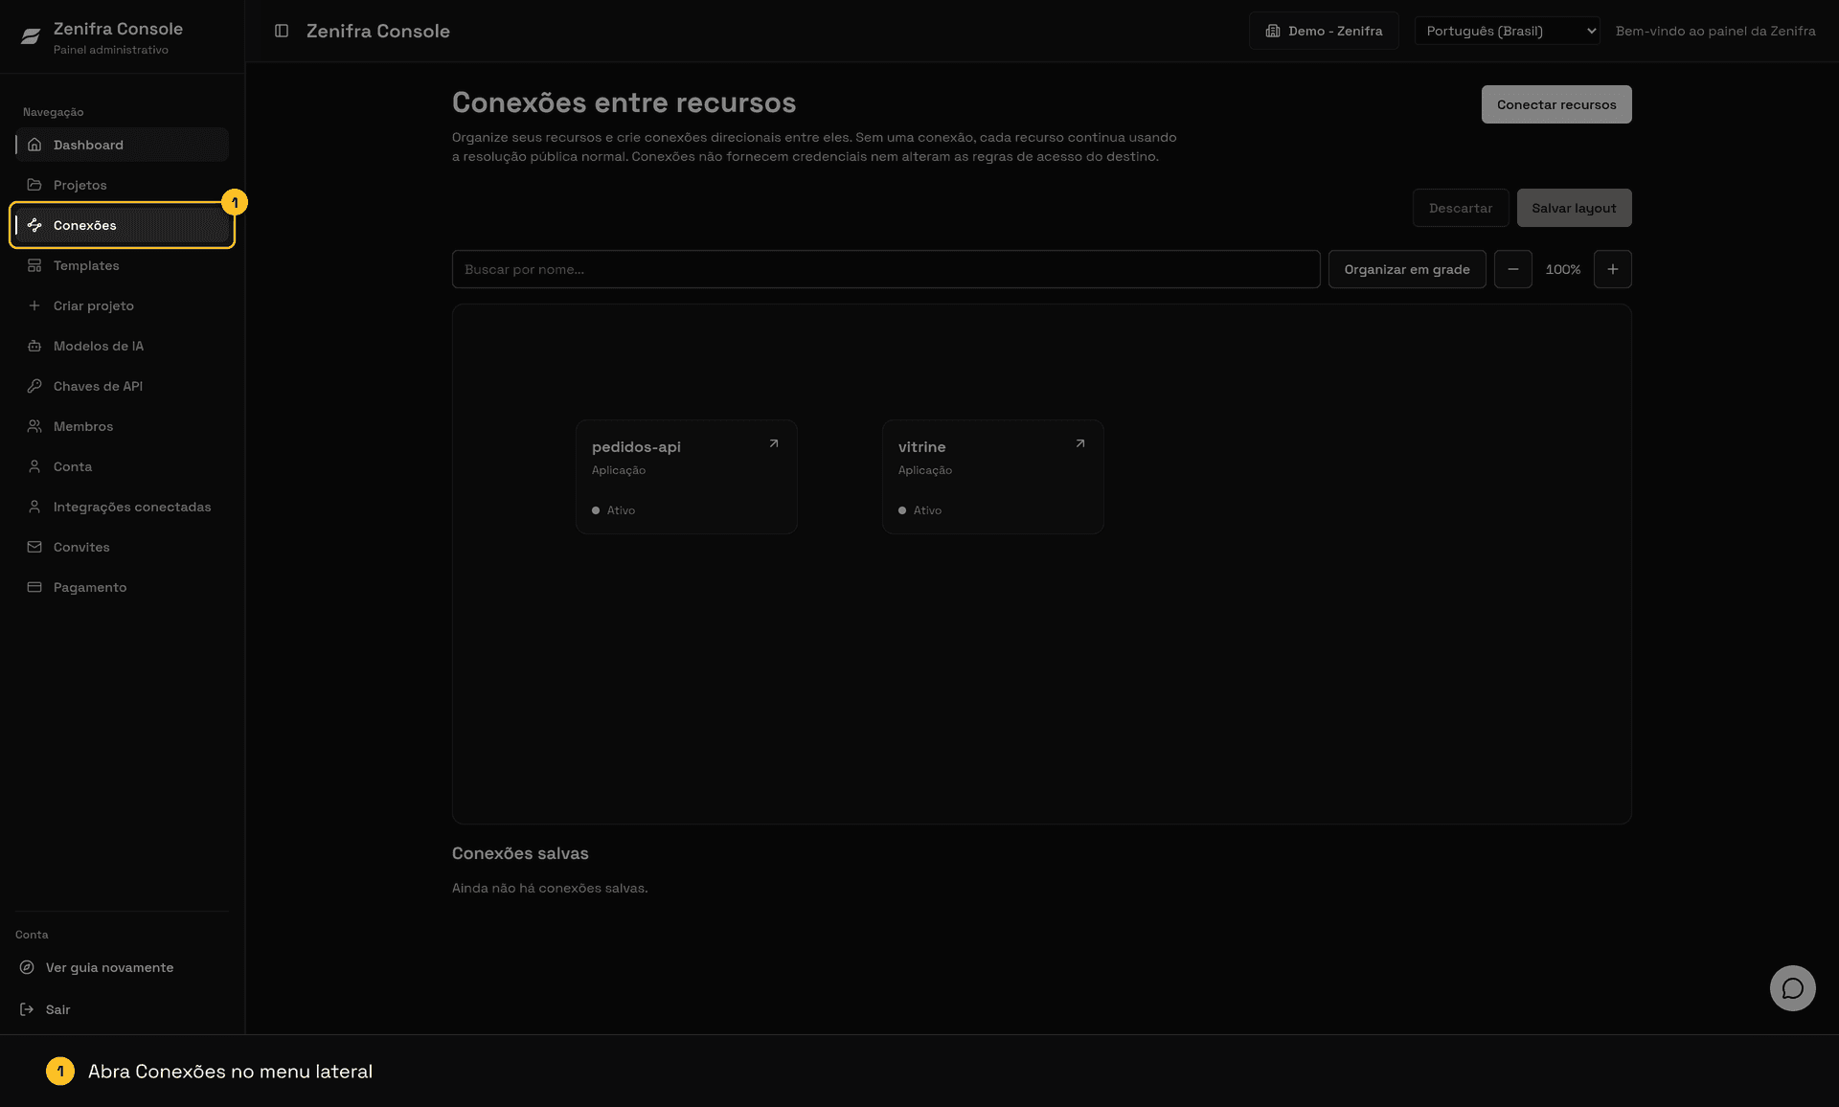Navigate to Chaves de API
The image size is (1839, 1107).
(123, 386)
